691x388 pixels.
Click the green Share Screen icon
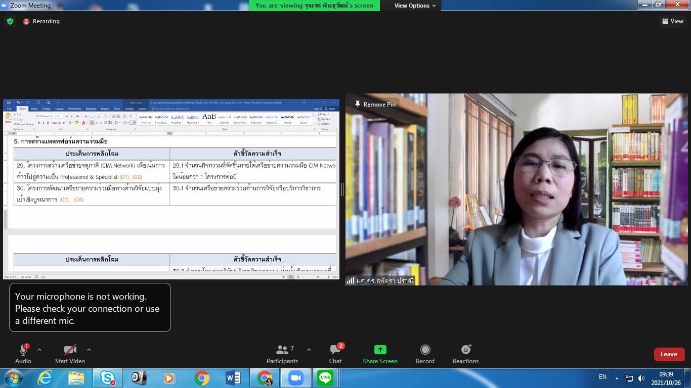point(380,350)
